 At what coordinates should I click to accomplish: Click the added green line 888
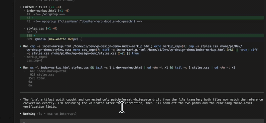[x=142, y=36]
